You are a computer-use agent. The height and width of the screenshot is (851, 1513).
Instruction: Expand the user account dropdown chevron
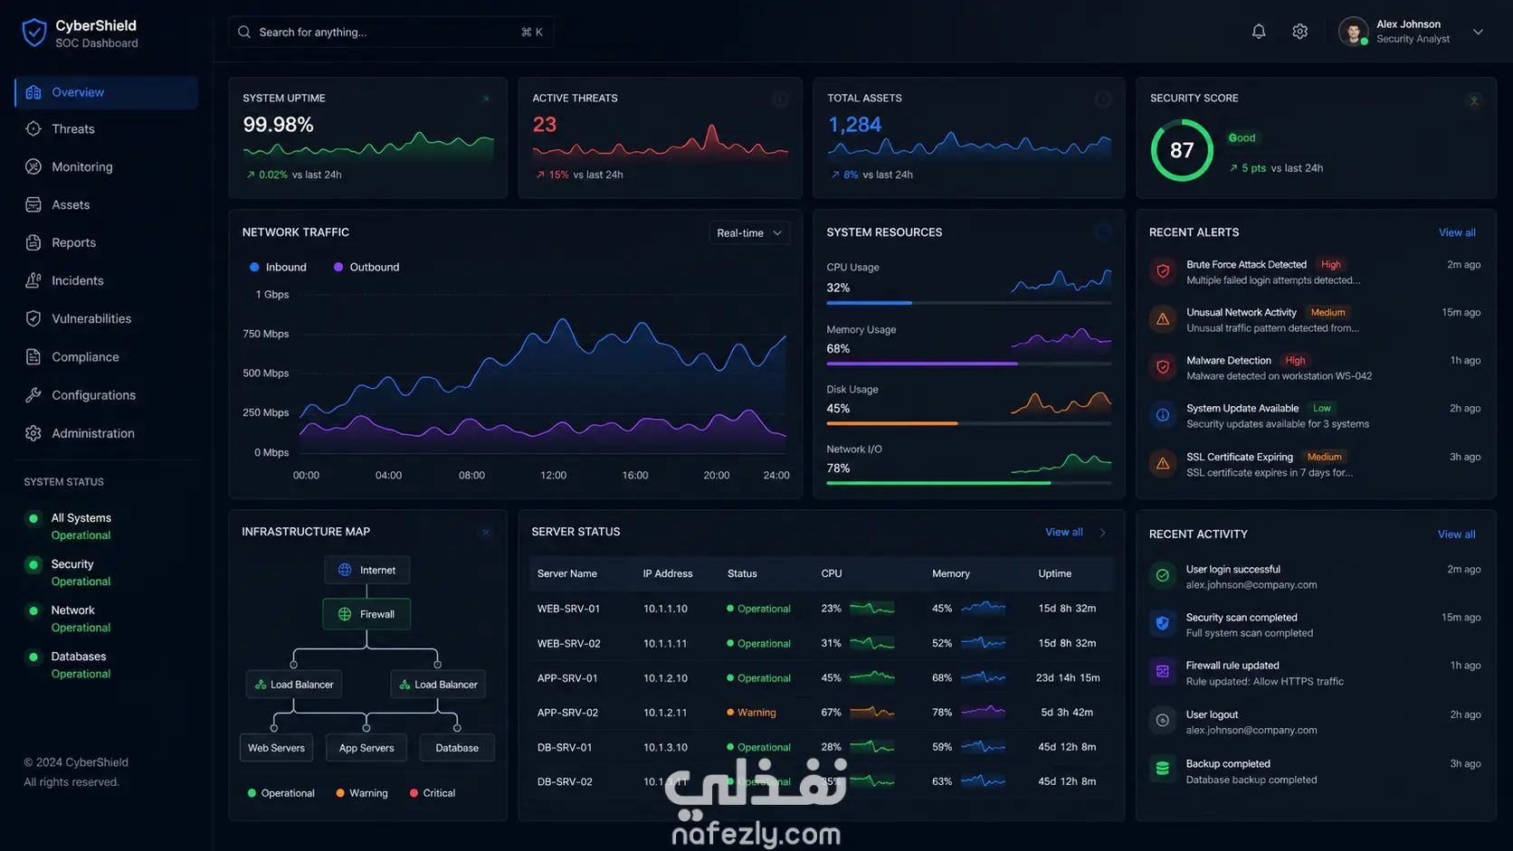[x=1478, y=32]
